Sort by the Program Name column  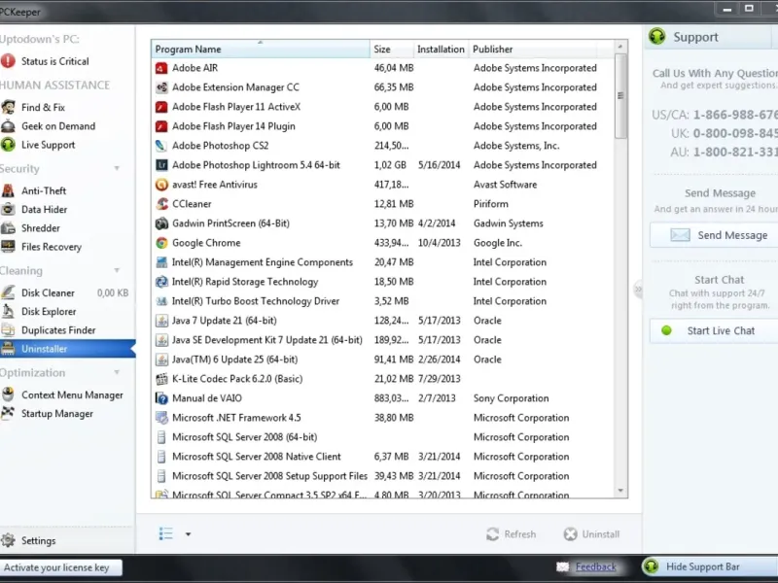(x=261, y=49)
